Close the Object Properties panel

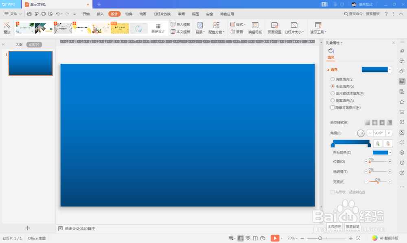[x=394, y=43]
